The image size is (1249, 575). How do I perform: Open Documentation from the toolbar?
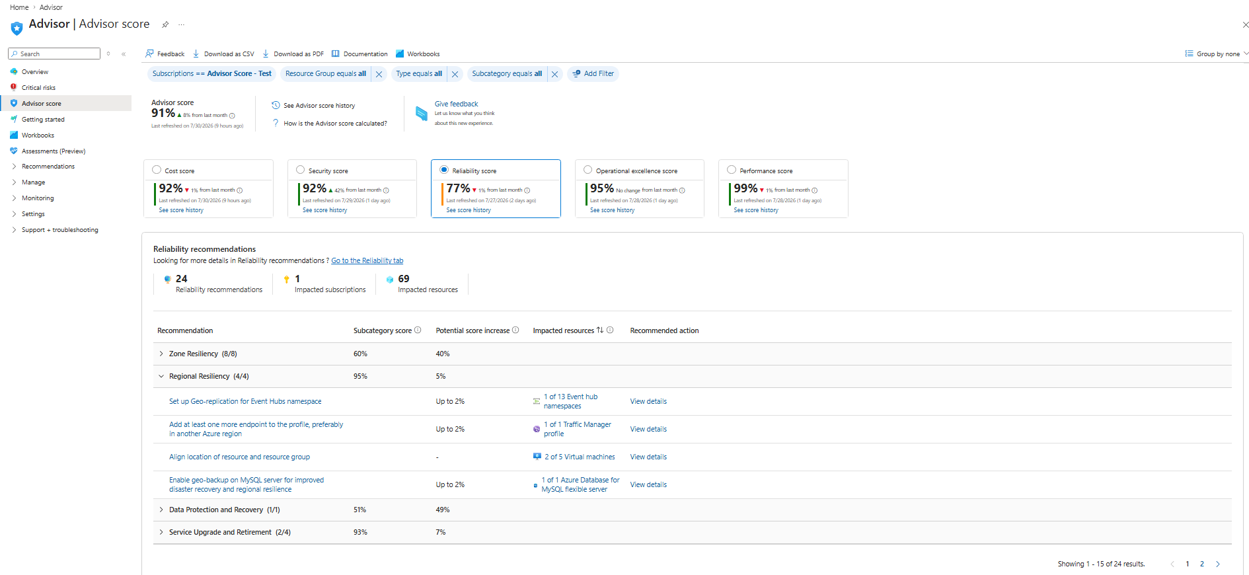[x=360, y=54]
